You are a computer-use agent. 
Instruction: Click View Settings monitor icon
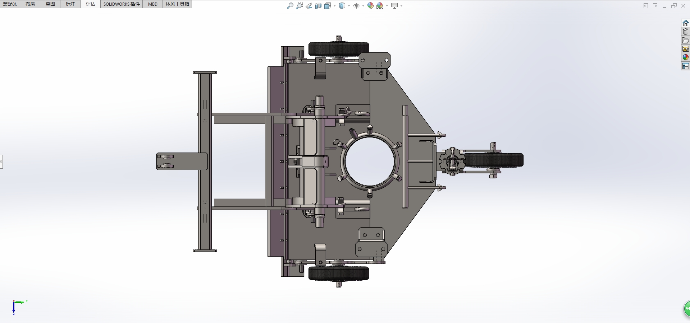[x=394, y=6]
